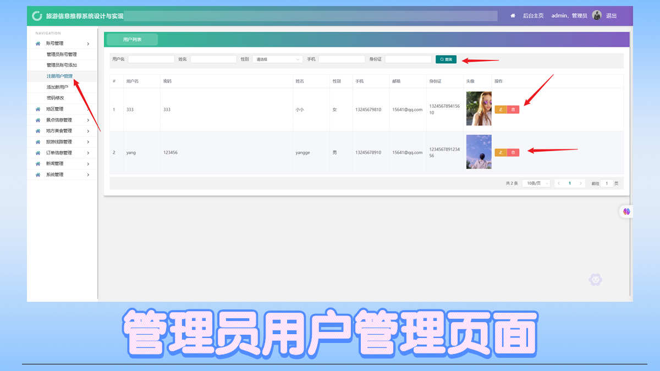Open 管理员账号管理 in the sidebar
660x371 pixels.
(62, 54)
